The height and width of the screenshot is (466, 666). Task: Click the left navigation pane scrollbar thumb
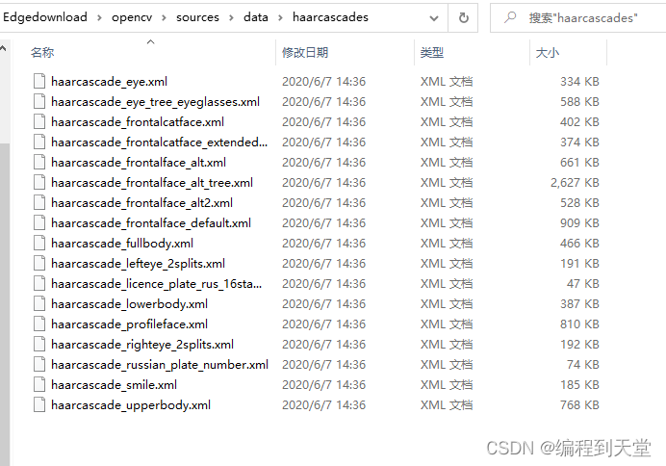[4, 303]
